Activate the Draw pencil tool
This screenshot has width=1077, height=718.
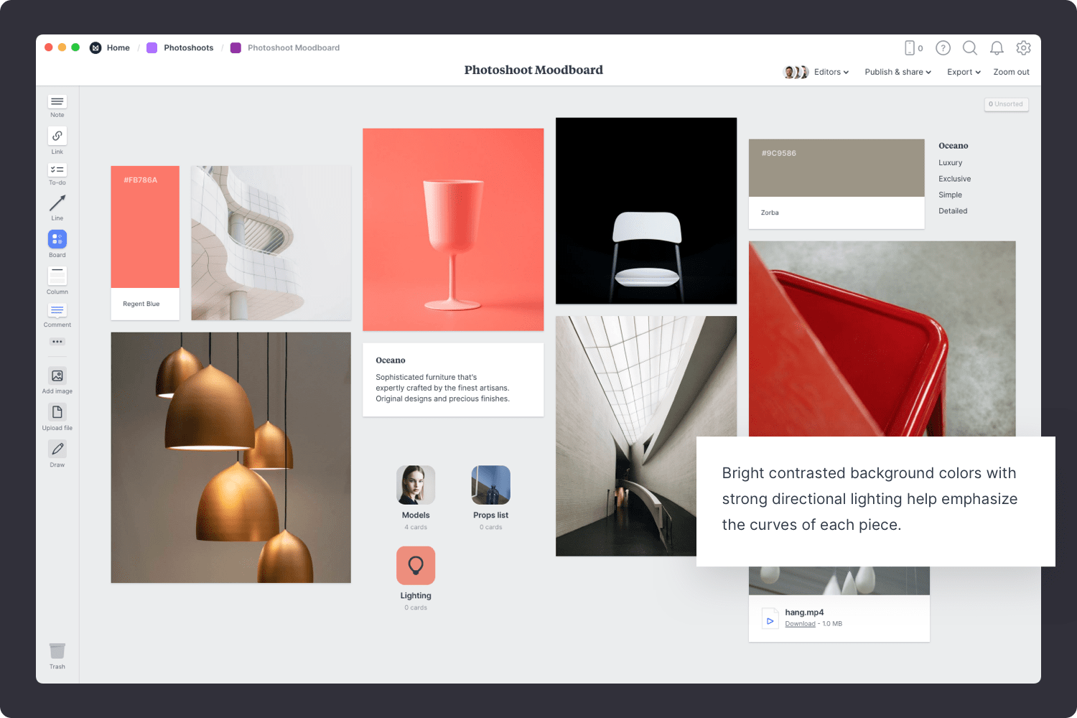coord(57,449)
